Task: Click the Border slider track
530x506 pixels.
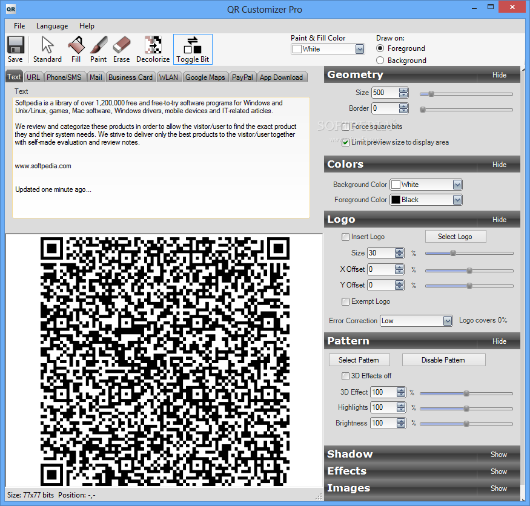Action: click(x=466, y=110)
